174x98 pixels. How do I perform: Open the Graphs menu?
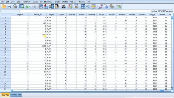coord(57,2)
